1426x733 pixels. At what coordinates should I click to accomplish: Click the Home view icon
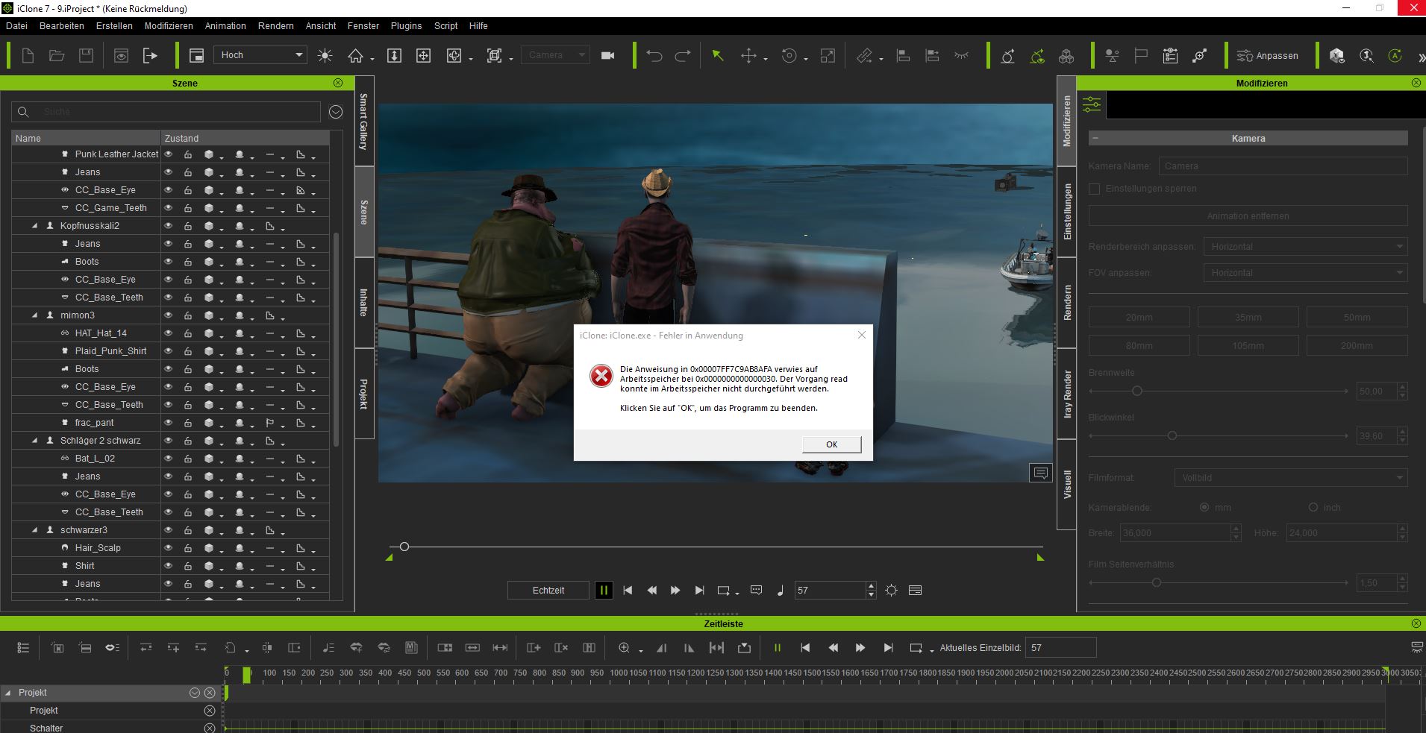coord(355,55)
